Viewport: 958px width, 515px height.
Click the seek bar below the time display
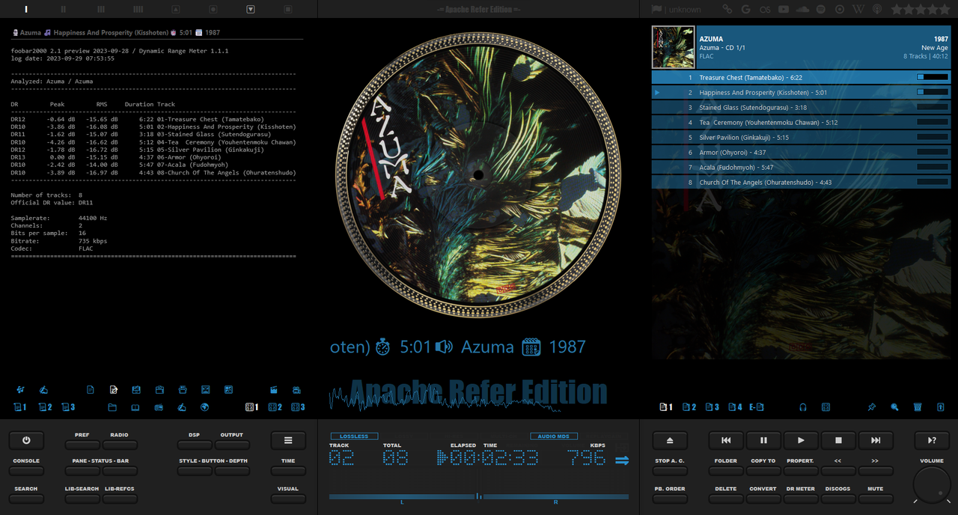pos(479,496)
